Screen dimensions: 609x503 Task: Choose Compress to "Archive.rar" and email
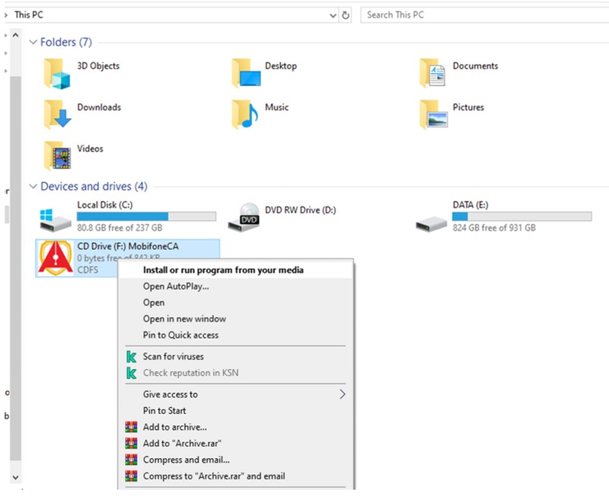point(236,476)
